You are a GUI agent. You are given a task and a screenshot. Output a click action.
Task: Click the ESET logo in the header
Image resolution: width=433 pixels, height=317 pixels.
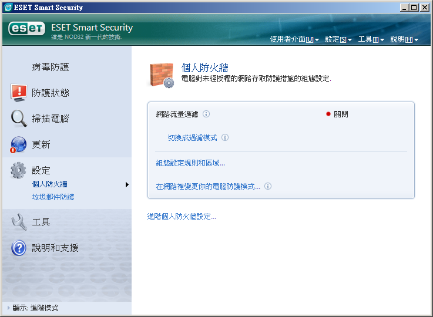(26, 28)
